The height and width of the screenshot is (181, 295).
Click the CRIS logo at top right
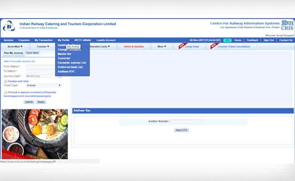(287, 25)
